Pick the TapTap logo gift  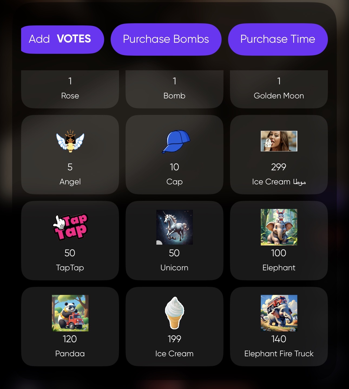[x=70, y=227]
